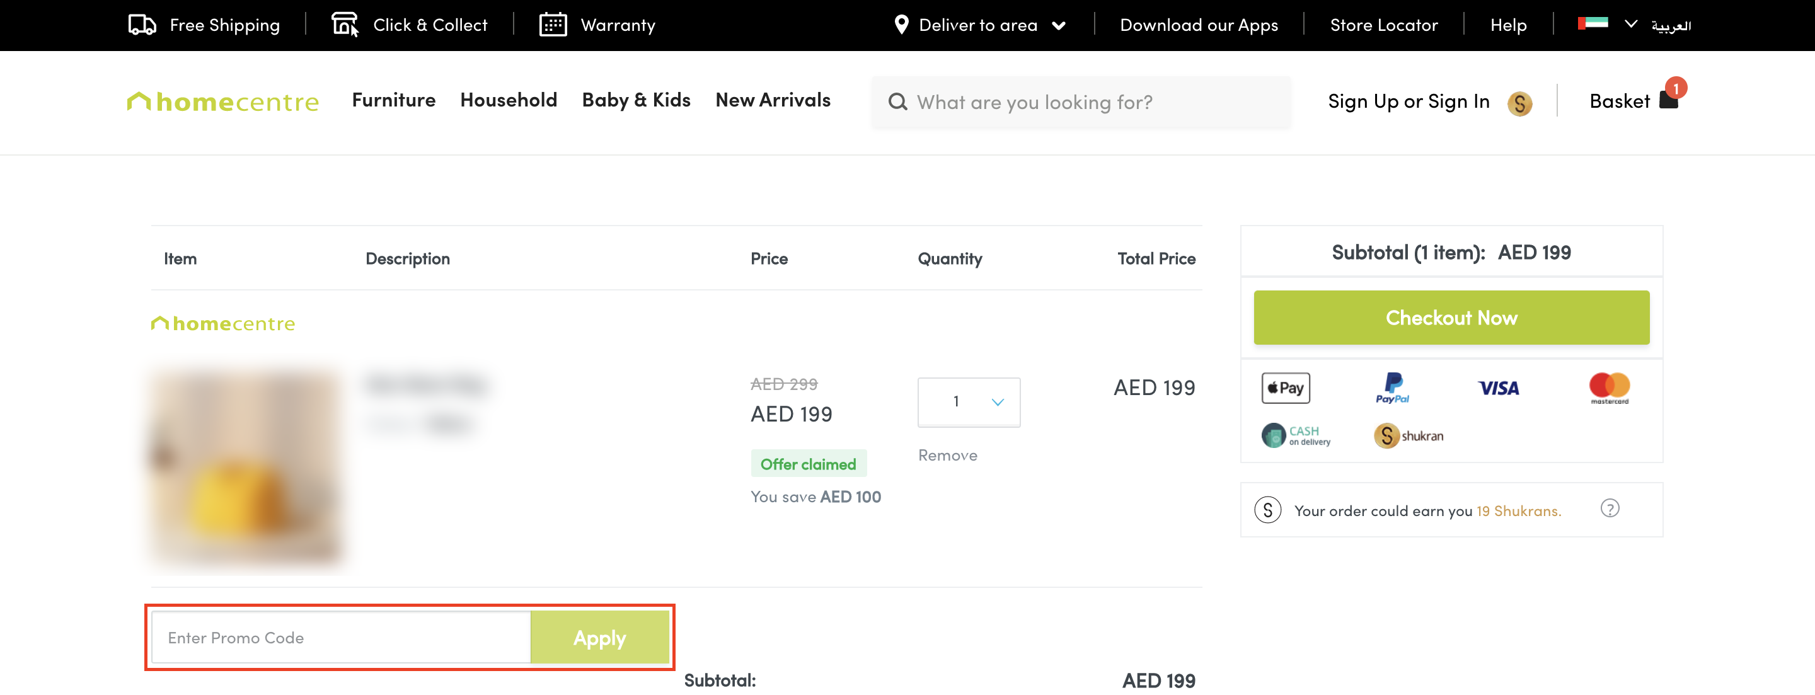Click the search magnifier icon
The height and width of the screenshot is (695, 1815).
tap(897, 102)
